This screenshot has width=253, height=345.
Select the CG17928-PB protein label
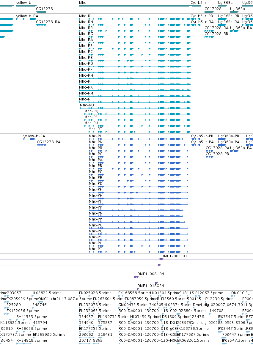tap(217, 154)
